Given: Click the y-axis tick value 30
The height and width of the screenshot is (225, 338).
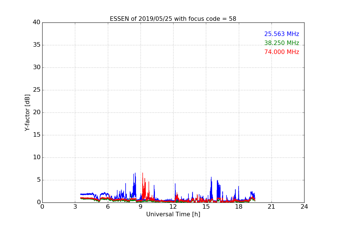Looking at the screenshot, I should (x=37, y=67).
